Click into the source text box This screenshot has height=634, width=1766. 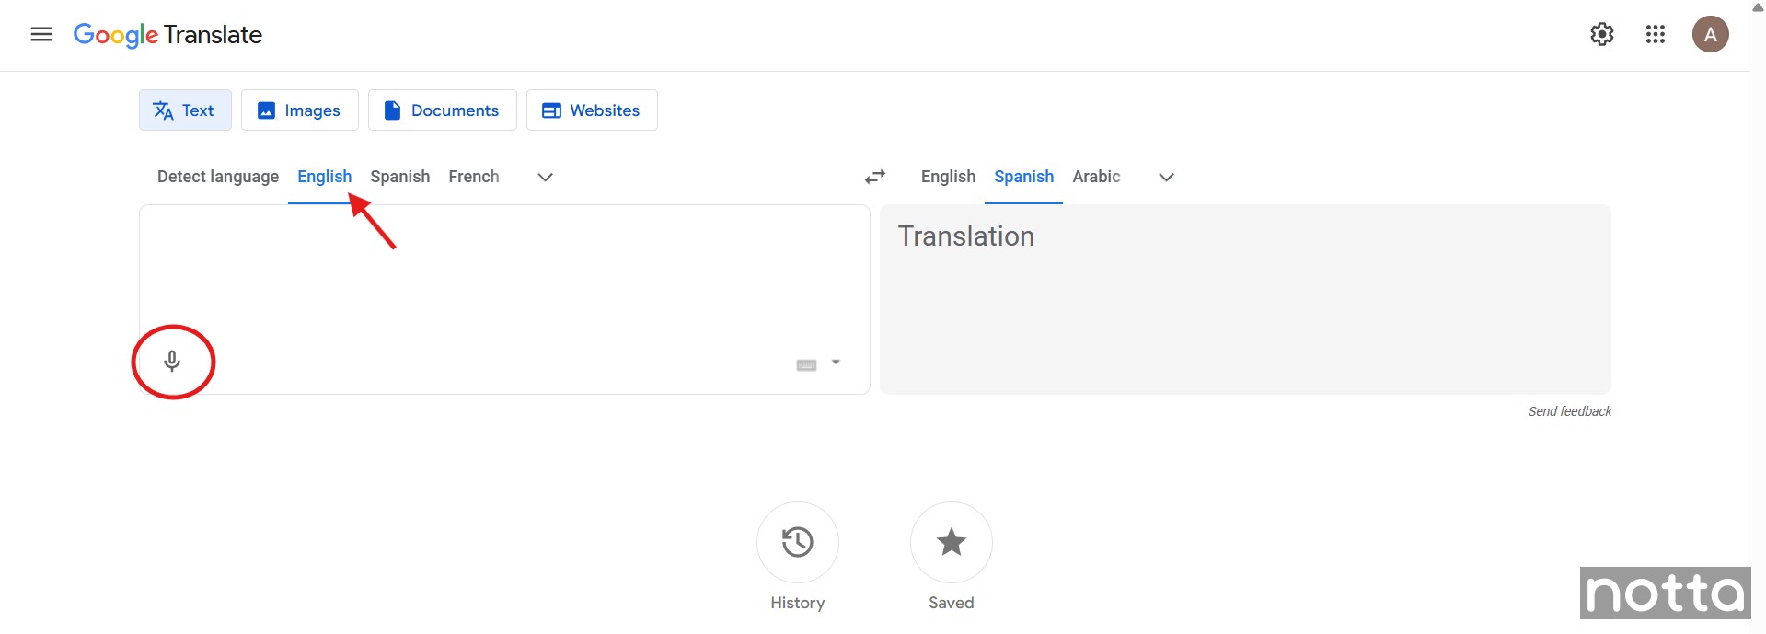[504, 276]
